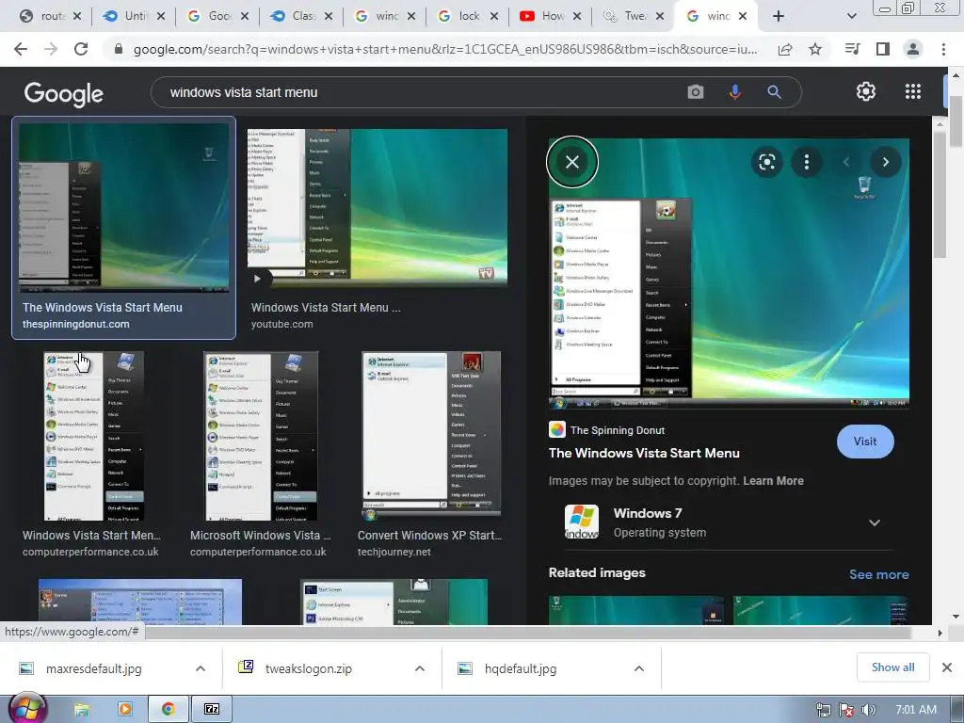This screenshot has width=964, height=723.
Task: Open the 'Windows Vista Start Men...' computerperformance.co.uk thumbnail
Action: [93, 436]
